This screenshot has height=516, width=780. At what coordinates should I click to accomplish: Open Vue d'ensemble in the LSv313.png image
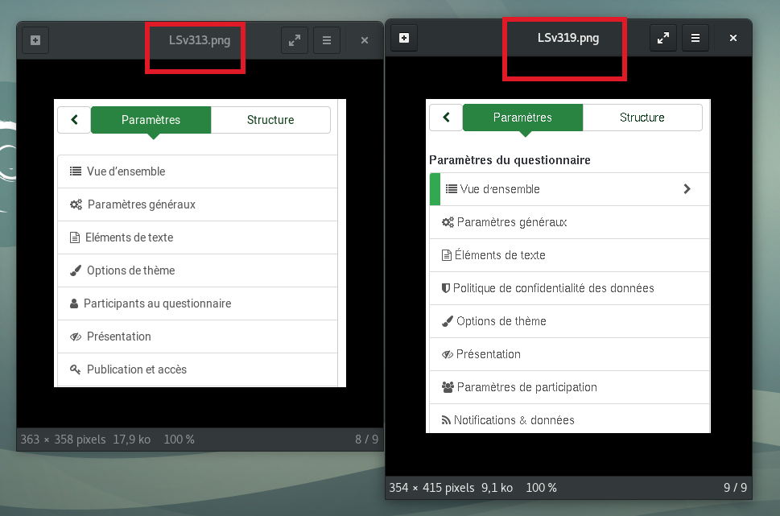[197, 171]
